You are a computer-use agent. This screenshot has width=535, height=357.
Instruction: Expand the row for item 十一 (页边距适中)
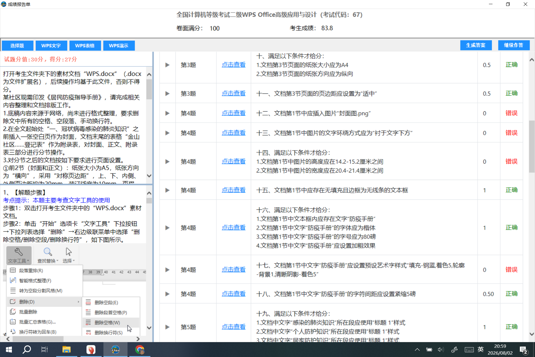pyautogui.click(x=167, y=93)
